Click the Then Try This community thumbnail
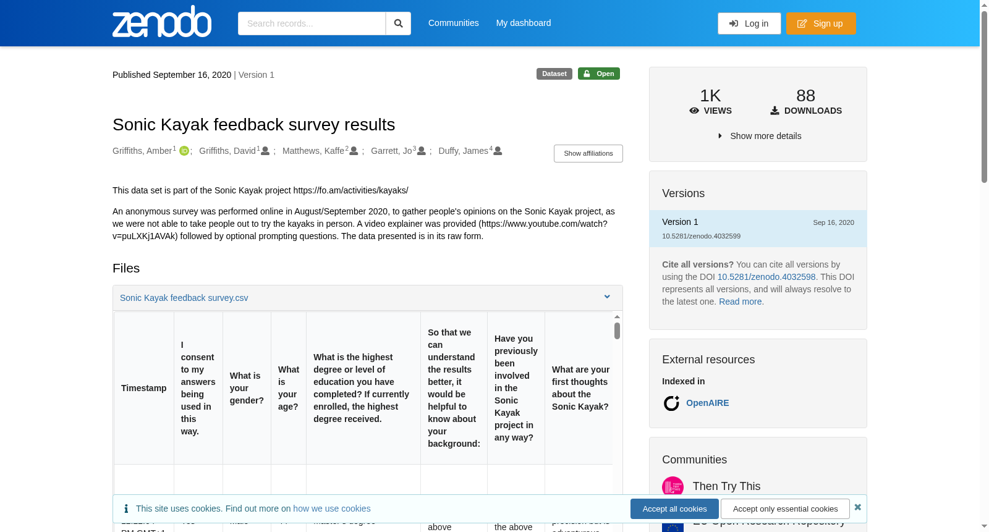 tap(673, 486)
